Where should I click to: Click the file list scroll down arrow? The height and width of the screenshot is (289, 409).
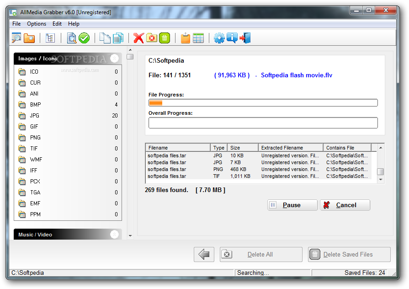pyautogui.click(x=381, y=180)
